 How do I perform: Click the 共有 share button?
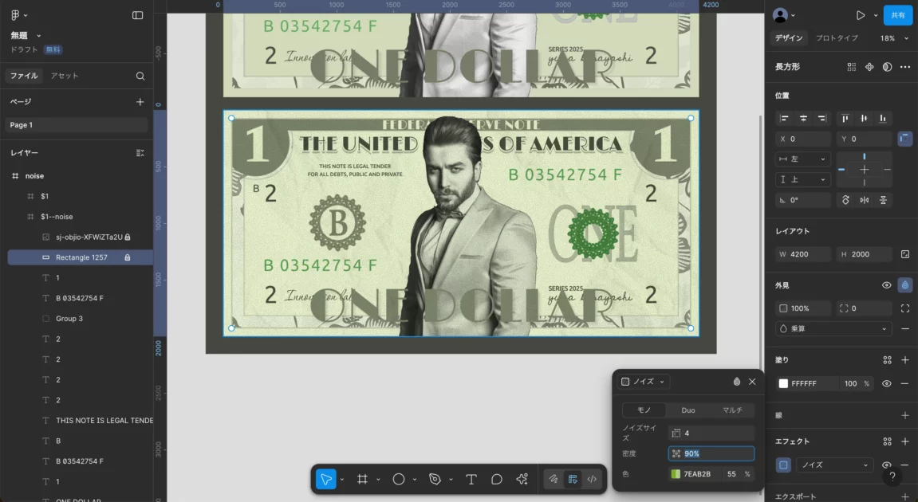tap(898, 15)
